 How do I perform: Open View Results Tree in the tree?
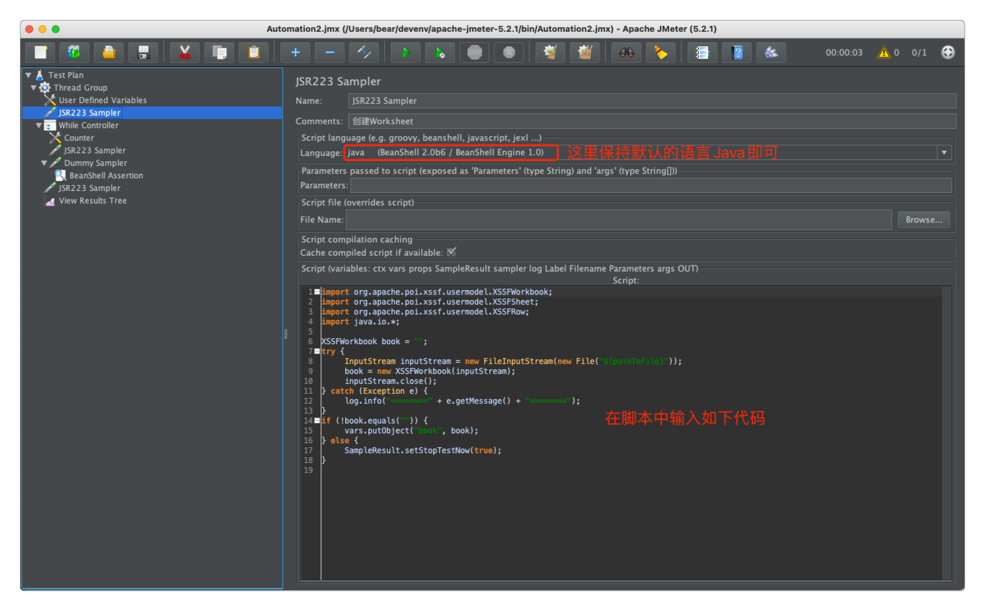point(93,201)
